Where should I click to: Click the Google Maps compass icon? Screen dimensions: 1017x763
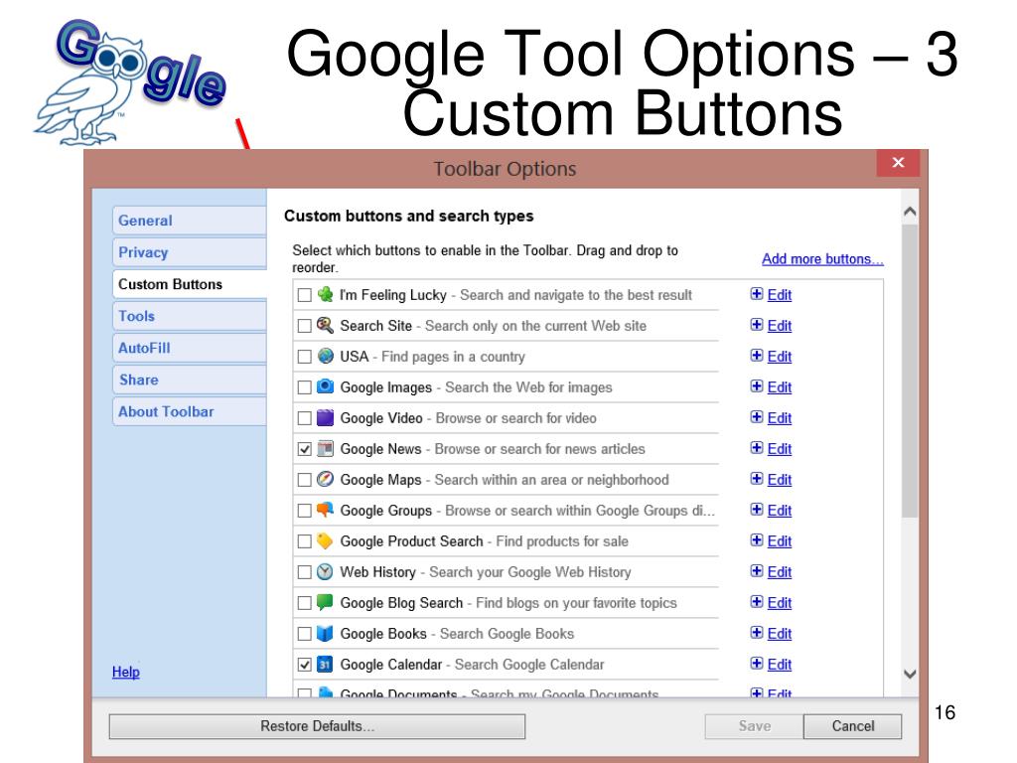[x=325, y=480]
